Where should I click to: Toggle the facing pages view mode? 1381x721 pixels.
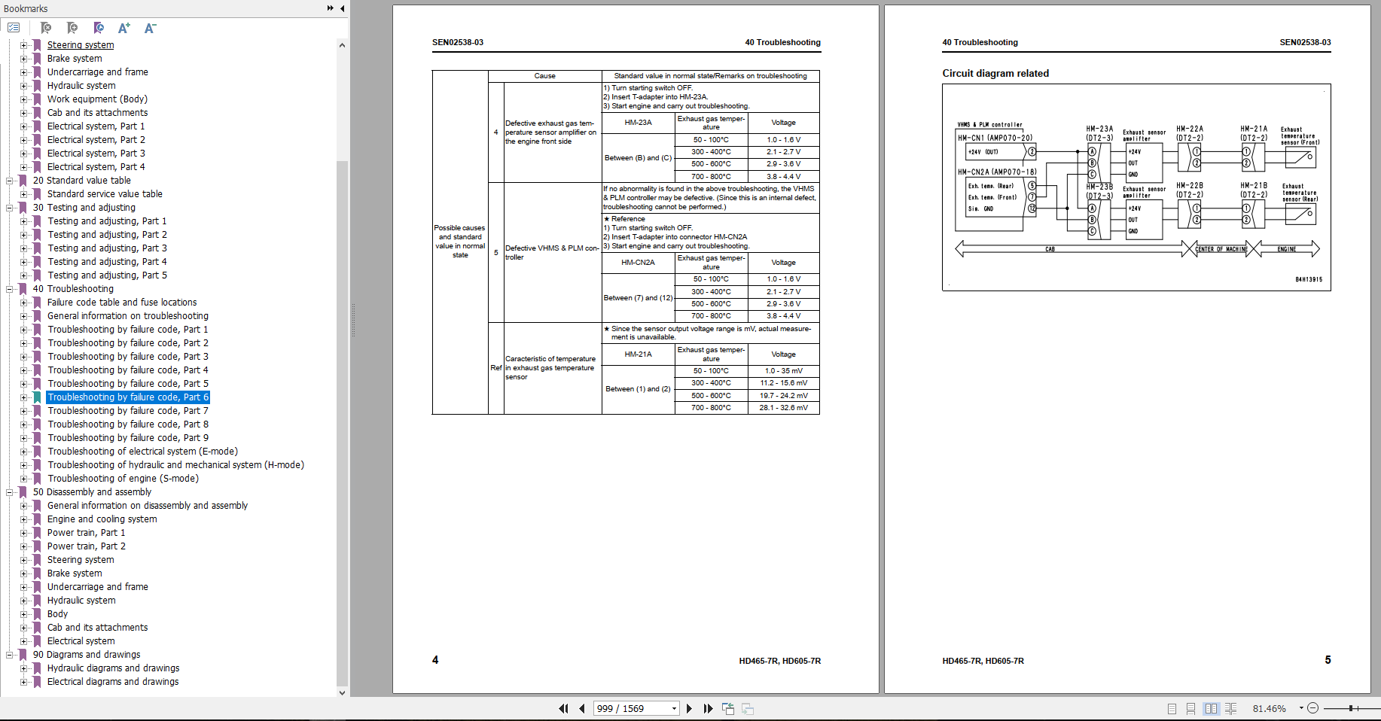(1211, 708)
